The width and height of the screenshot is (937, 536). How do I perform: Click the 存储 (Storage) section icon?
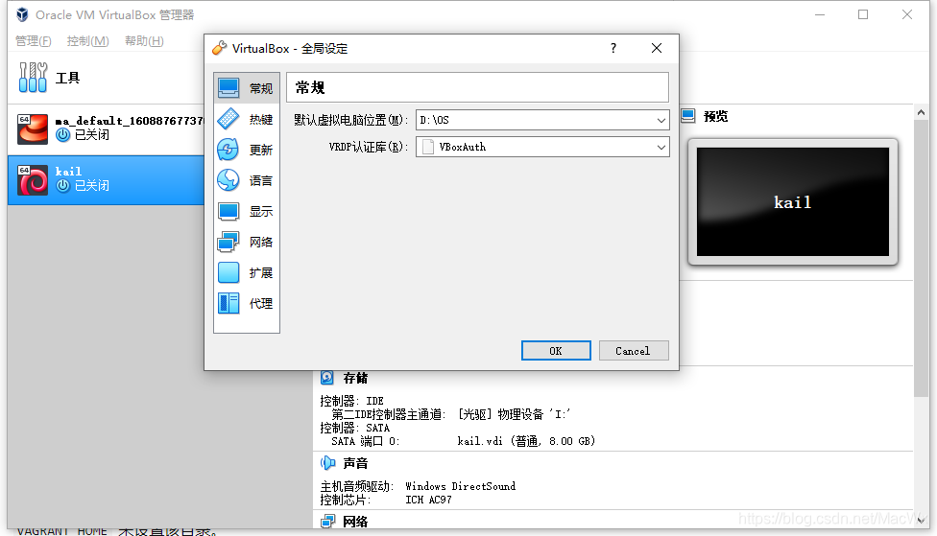327,377
